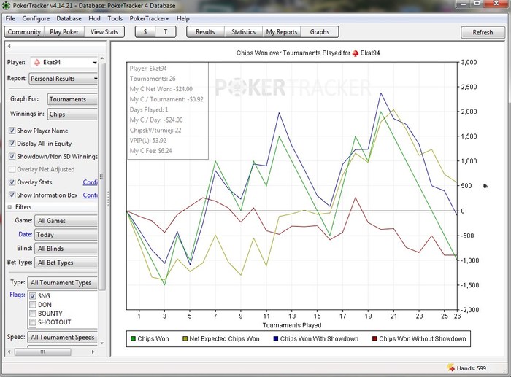Open the PokerTracker+ menu
Screen dimensions: 511x377
coord(149,18)
